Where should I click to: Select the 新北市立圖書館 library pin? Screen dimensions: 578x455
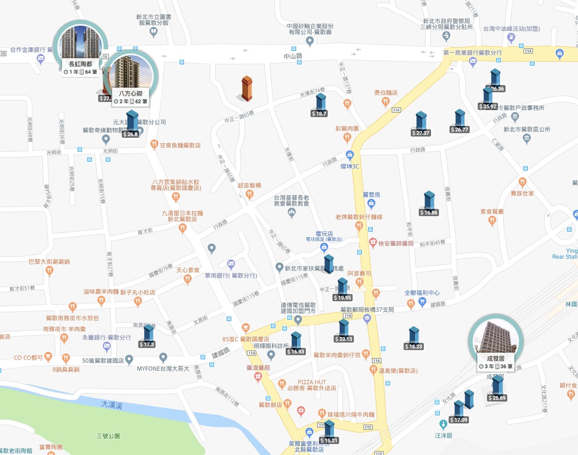click(153, 32)
